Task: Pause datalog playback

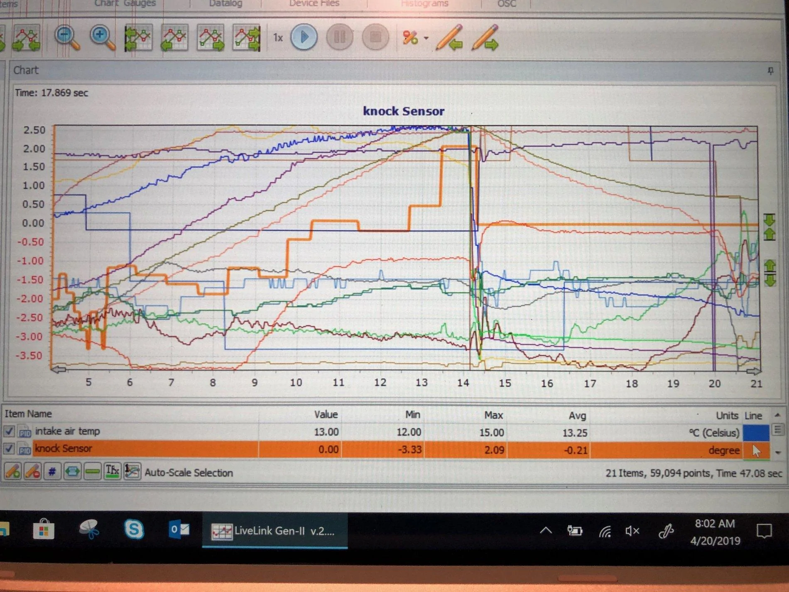Action: (340, 37)
